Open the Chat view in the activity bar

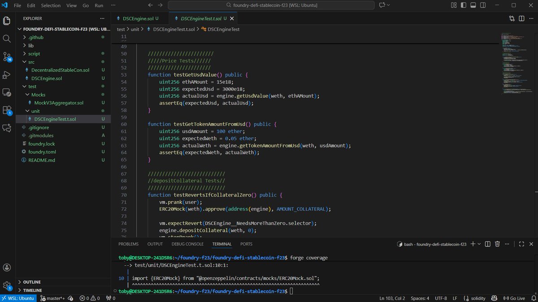[7, 128]
